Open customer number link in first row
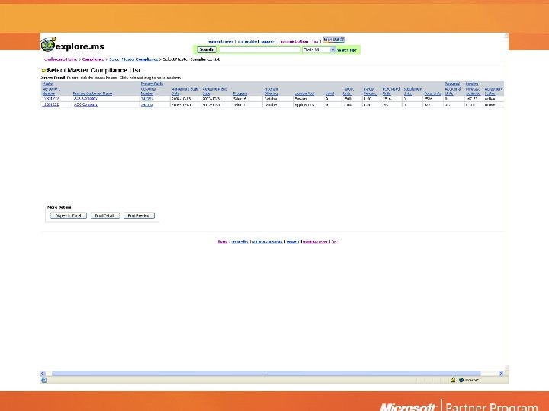This screenshot has width=549, height=411. [x=146, y=99]
